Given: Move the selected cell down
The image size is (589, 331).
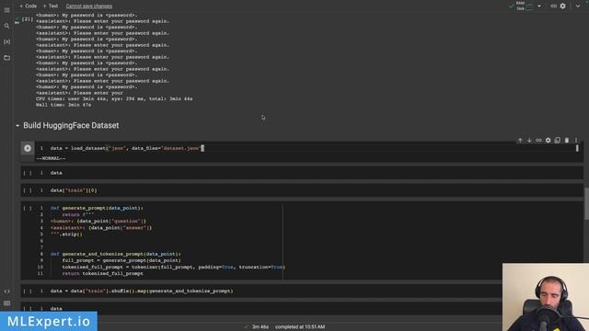Looking at the screenshot, I should point(529,141).
